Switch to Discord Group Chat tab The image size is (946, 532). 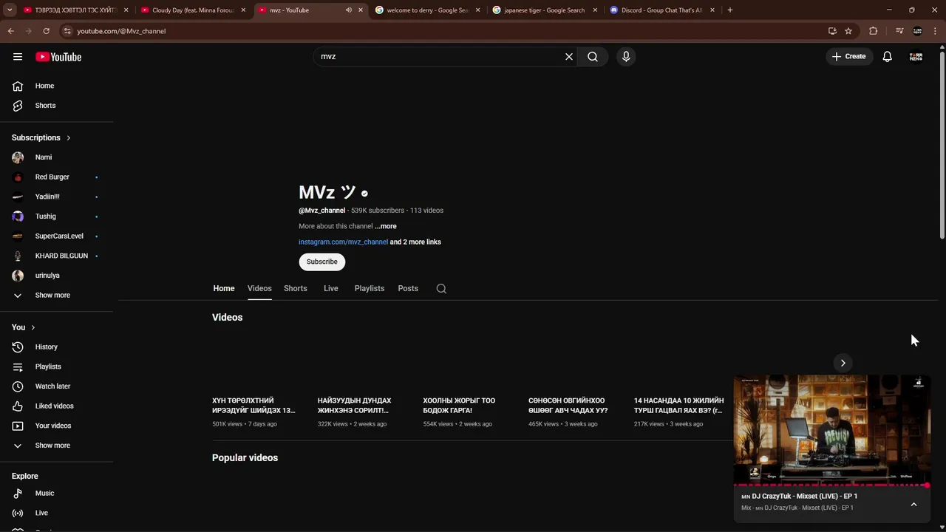(662, 10)
